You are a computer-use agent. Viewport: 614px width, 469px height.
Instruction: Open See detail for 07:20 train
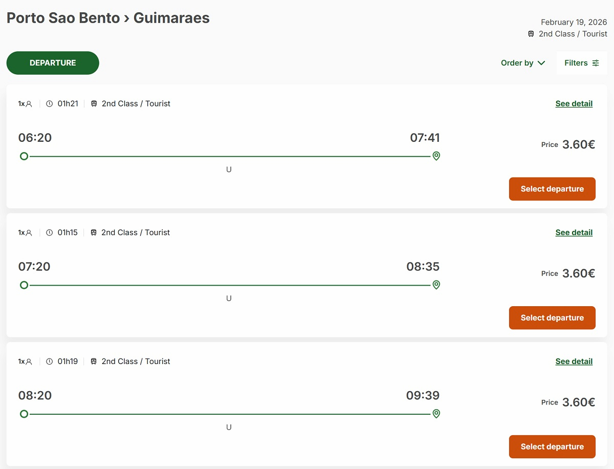click(x=574, y=232)
